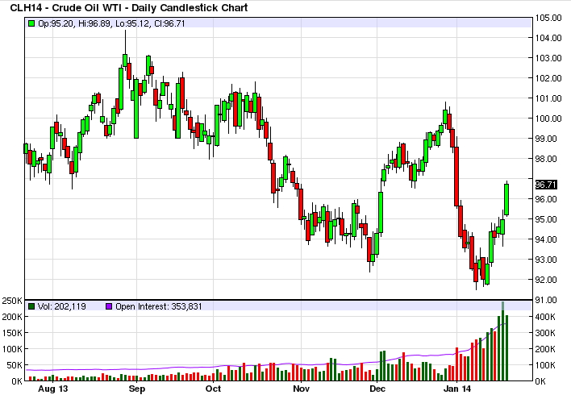Click the dark green Vol legend swatch
This screenshot has height=395, width=571.
tap(31, 306)
